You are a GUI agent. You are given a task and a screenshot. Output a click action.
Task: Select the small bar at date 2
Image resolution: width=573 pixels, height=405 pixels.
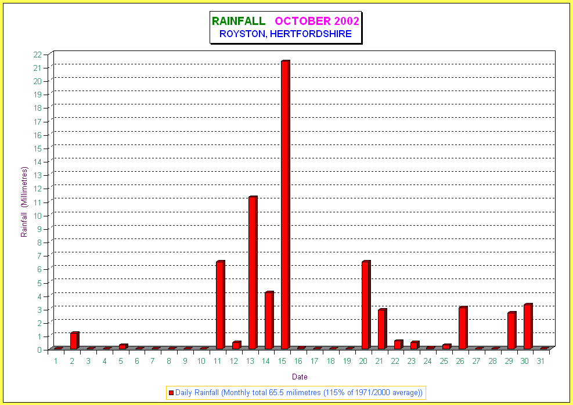pyautogui.click(x=74, y=341)
